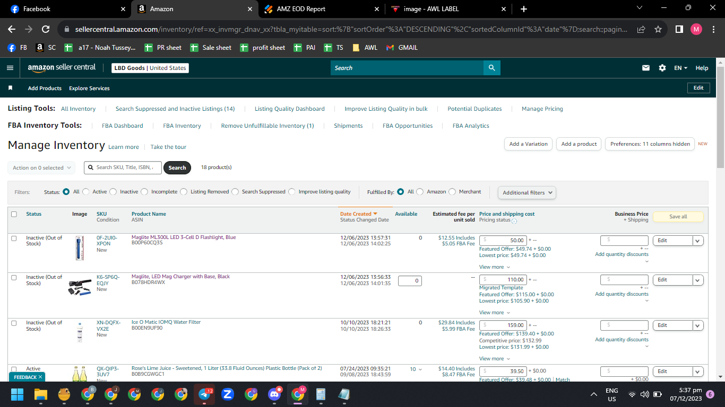Screen dimensions: 725x407
Task: Open the Windows Start menu
Action: [x=18, y=394]
